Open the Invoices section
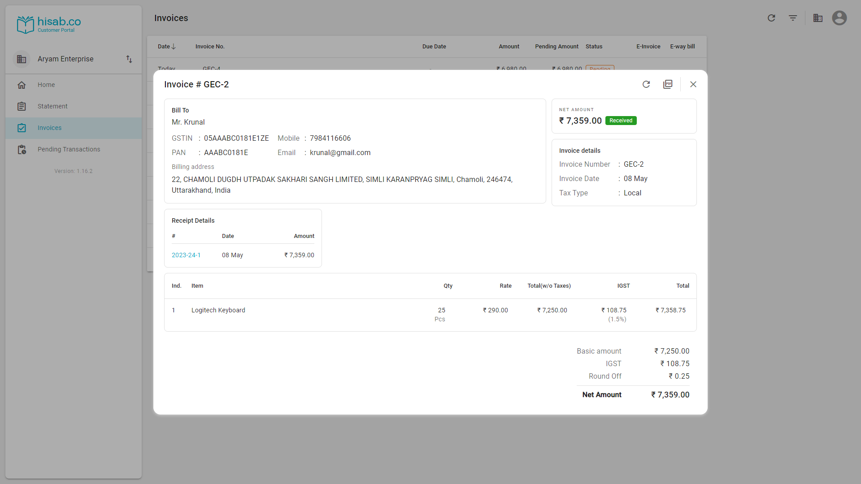The width and height of the screenshot is (861, 484). point(49,128)
